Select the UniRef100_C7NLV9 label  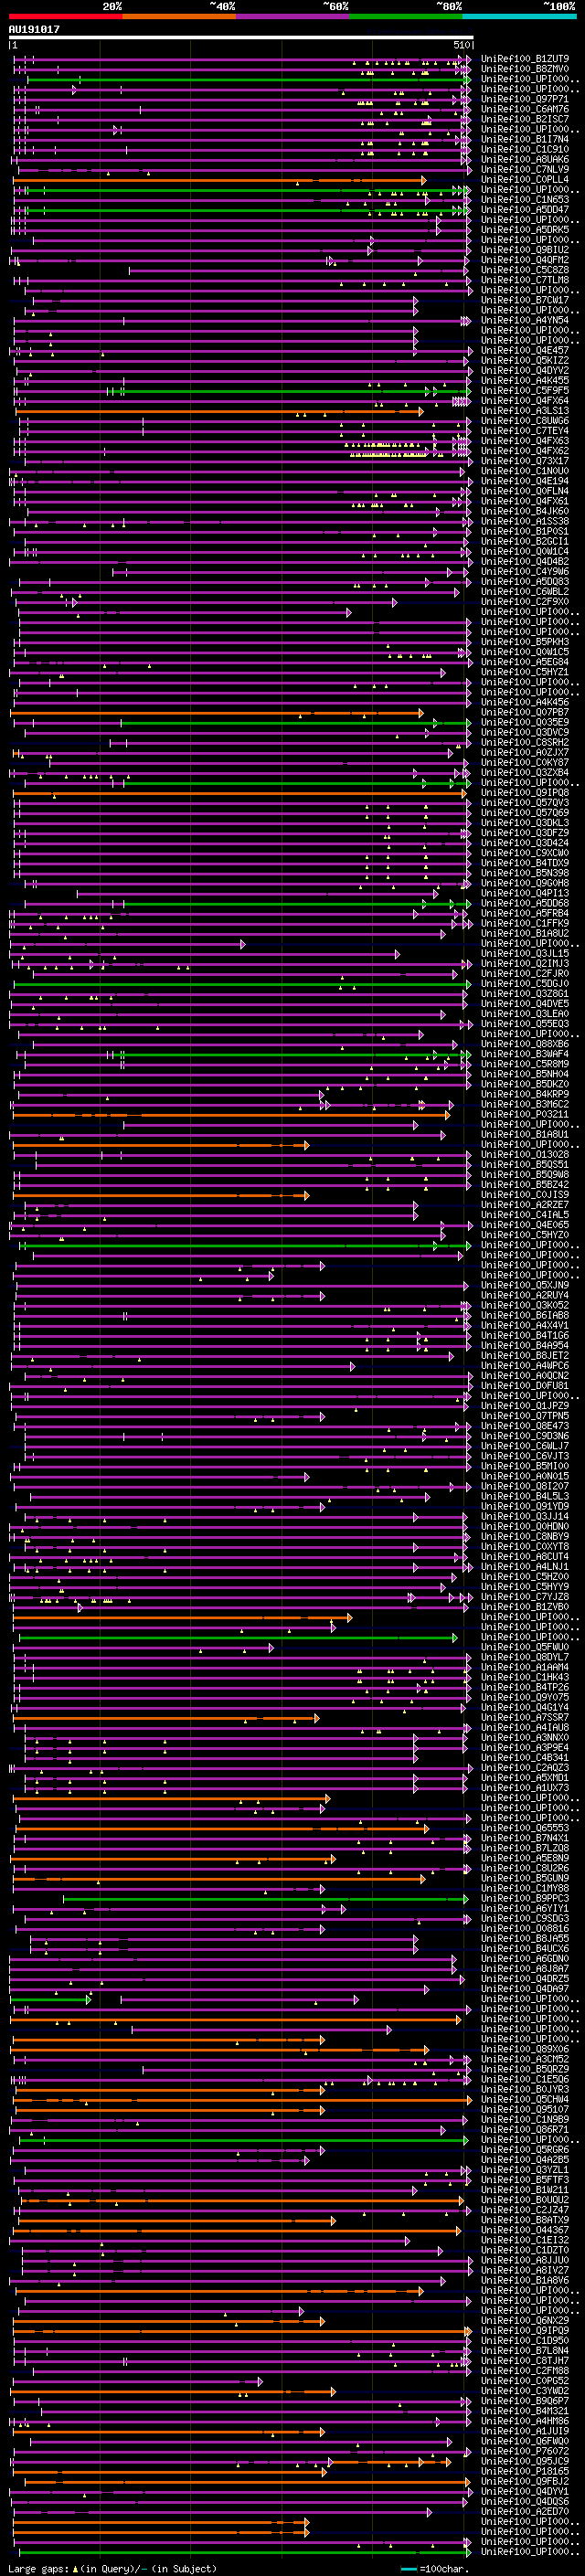coord(525,170)
